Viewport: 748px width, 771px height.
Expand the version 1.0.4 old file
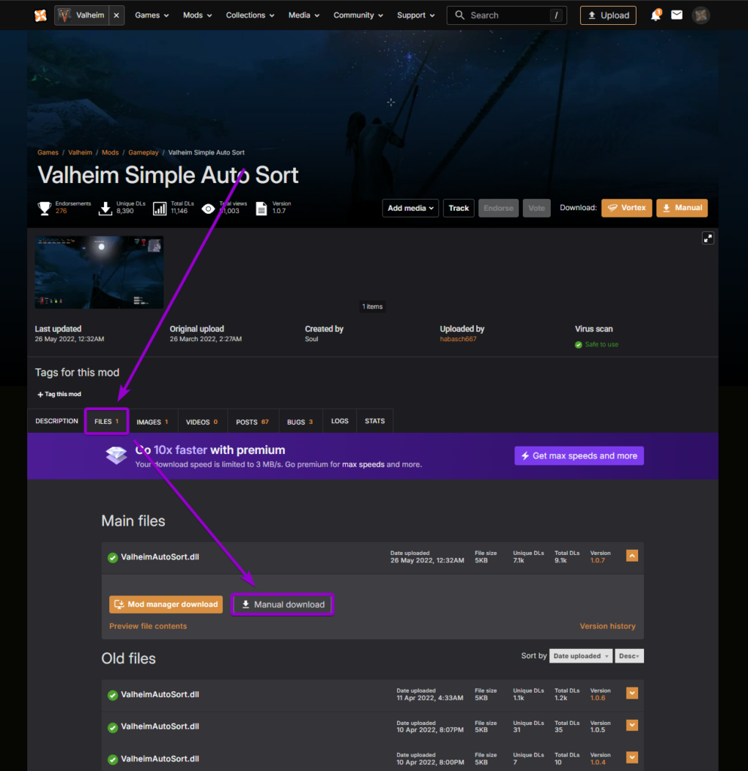(x=632, y=757)
